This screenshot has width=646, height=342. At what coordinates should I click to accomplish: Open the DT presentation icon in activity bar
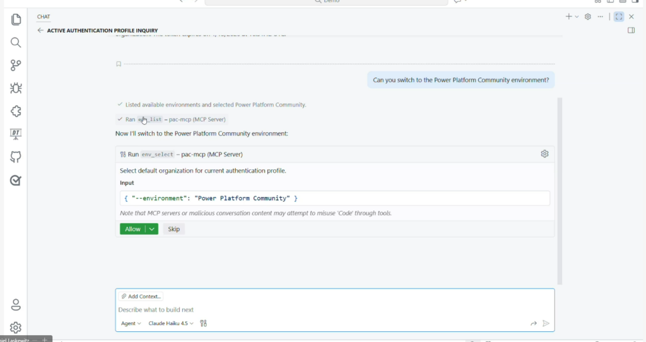pyautogui.click(x=16, y=134)
